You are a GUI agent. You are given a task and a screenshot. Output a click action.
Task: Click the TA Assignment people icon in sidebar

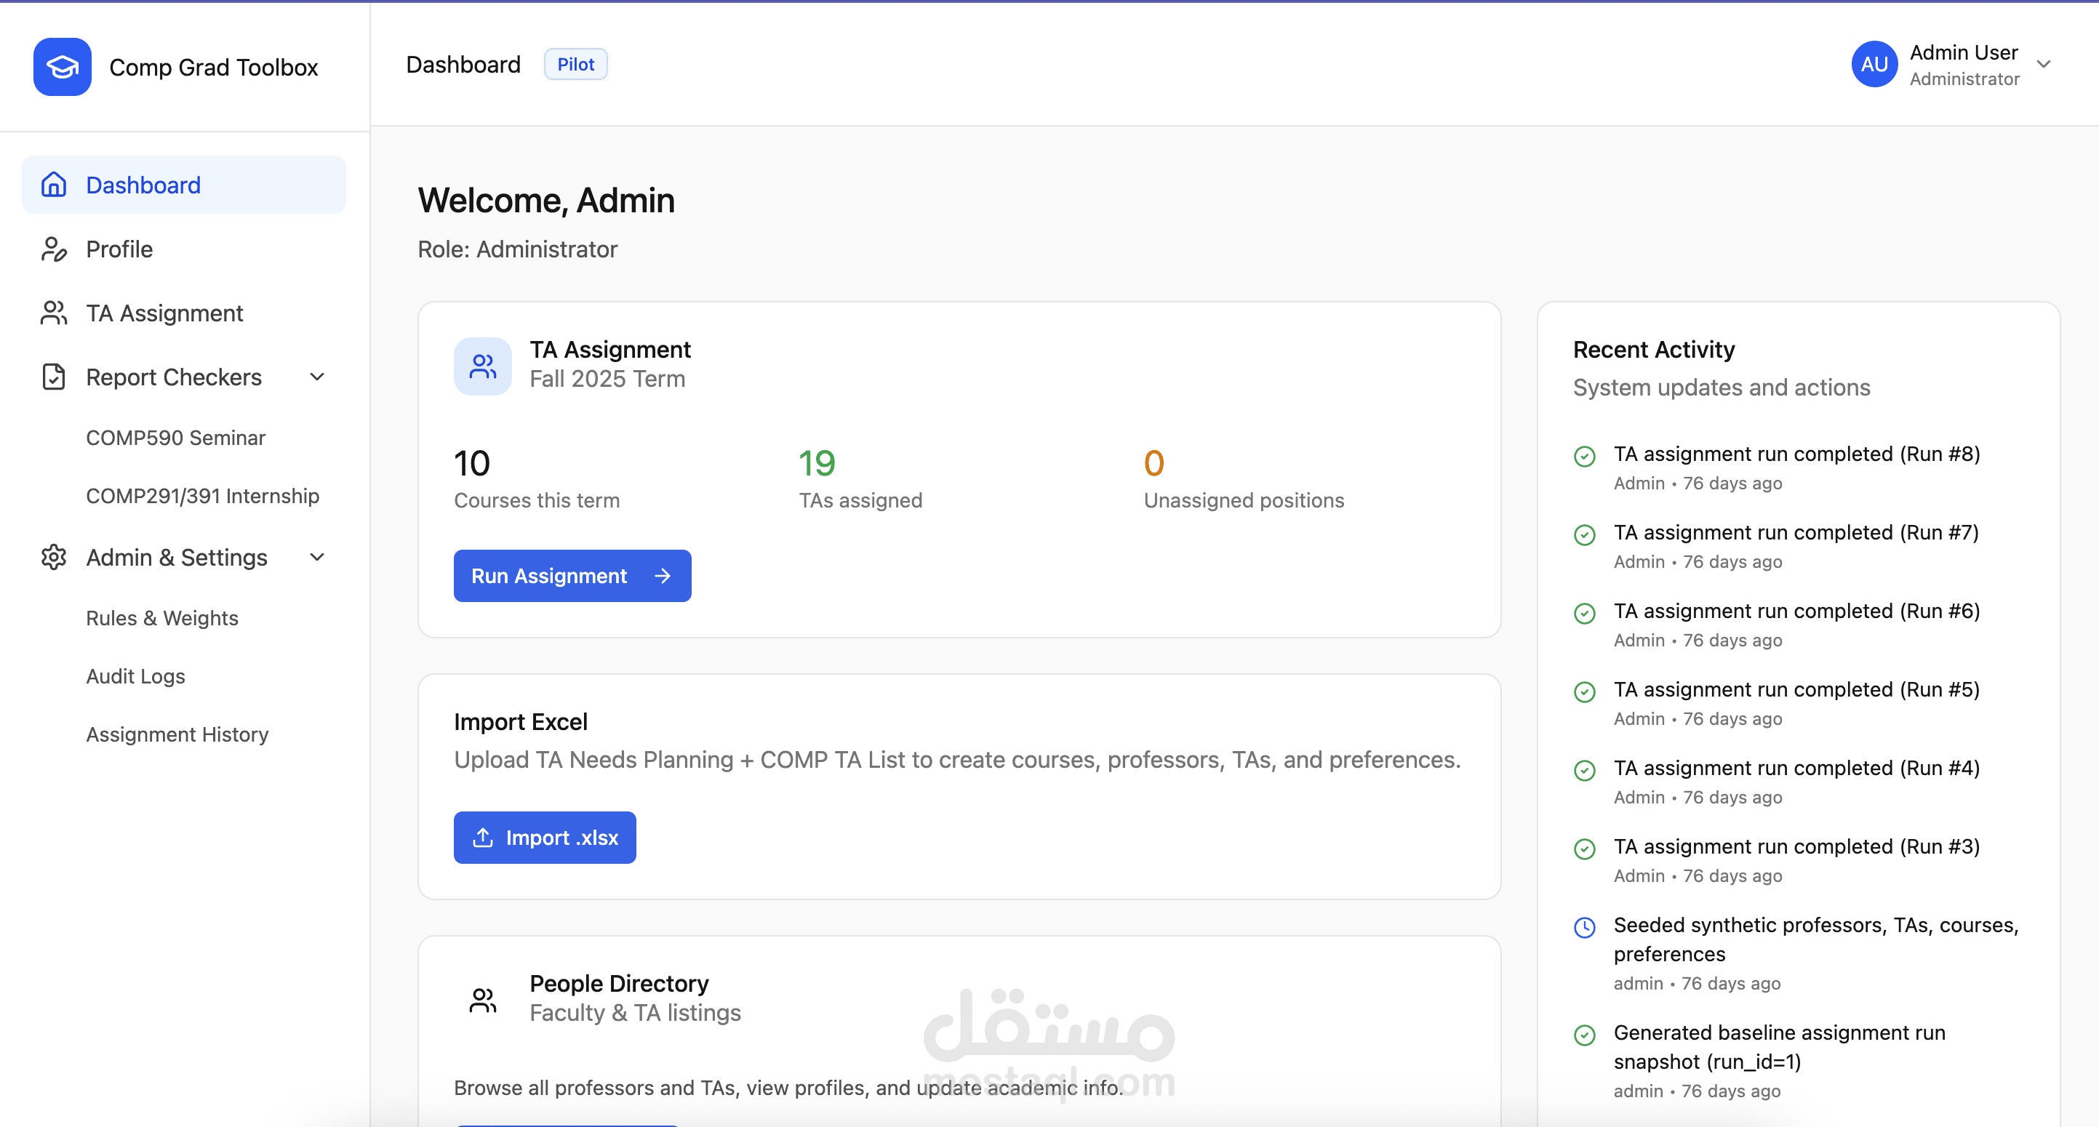pos(54,313)
